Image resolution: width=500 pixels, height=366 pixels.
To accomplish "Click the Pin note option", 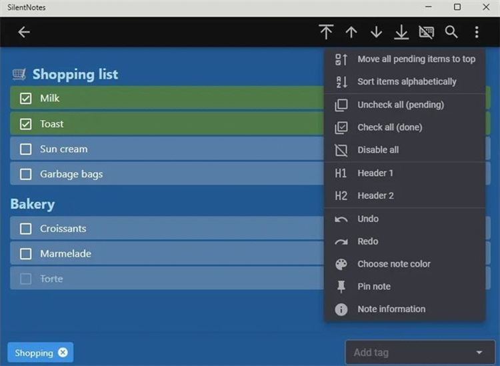I will point(405,287).
